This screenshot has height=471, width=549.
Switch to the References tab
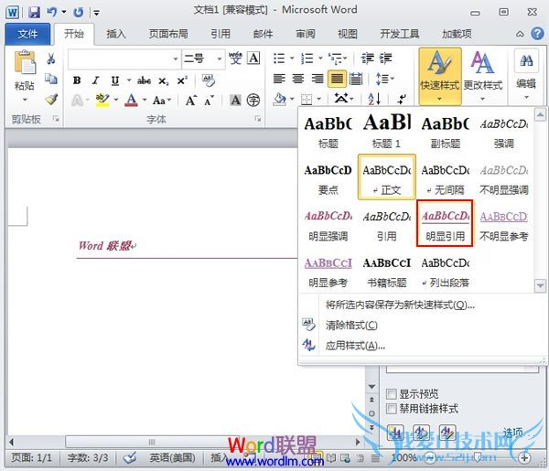click(221, 34)
